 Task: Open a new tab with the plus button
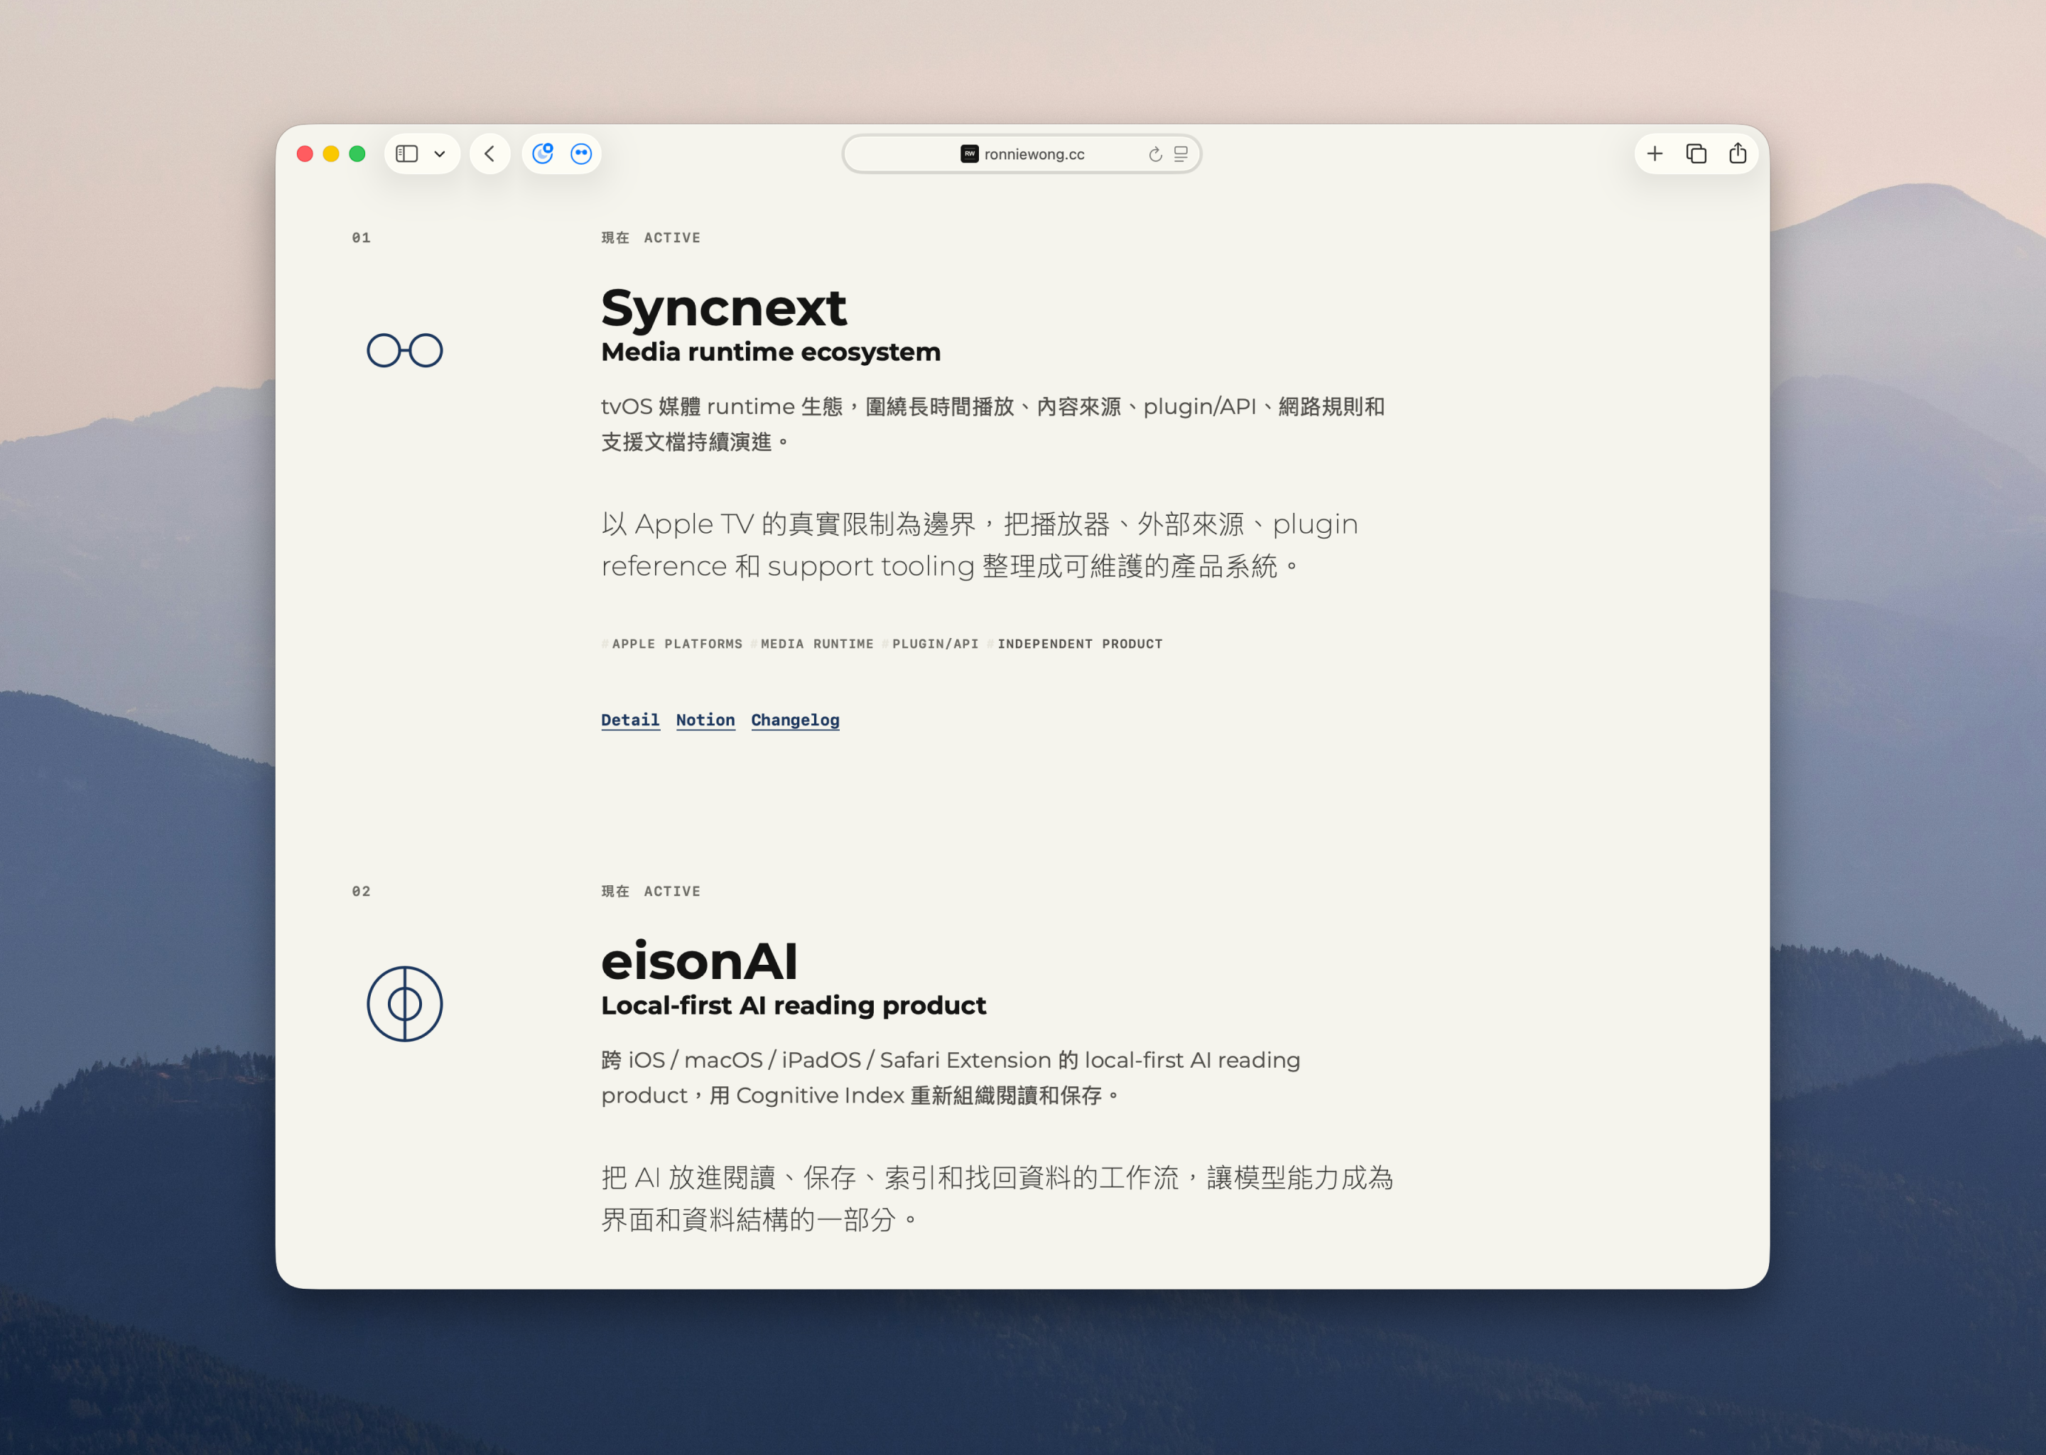point(1655,154)
